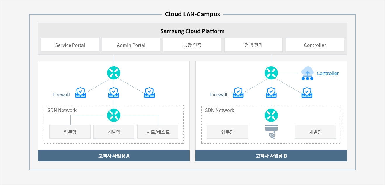385x185 pixels.
Task: Select the 시료/테스트 box
Action: coord(158,132)
